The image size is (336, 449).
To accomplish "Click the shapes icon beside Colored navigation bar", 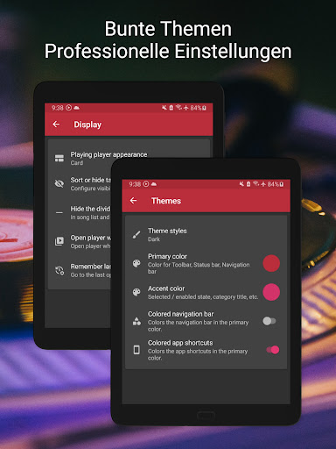I will tap(136, 321).
